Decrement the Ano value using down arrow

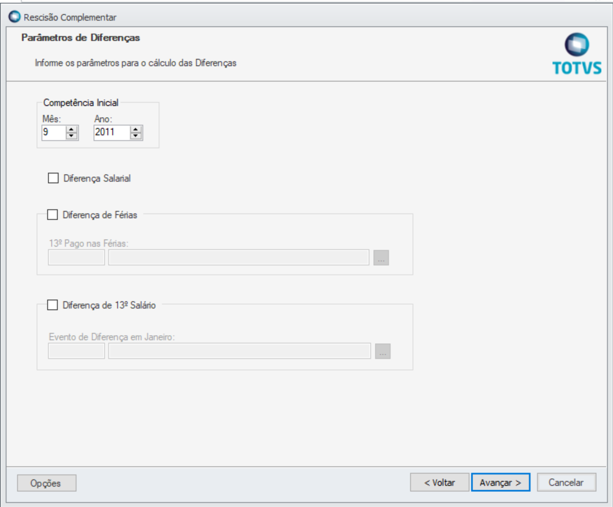point(136,136)
